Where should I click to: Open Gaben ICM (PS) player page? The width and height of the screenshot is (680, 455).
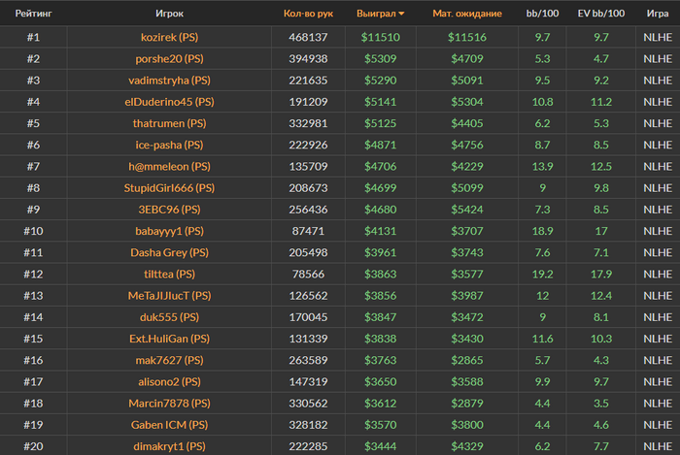tap(170, 425)
